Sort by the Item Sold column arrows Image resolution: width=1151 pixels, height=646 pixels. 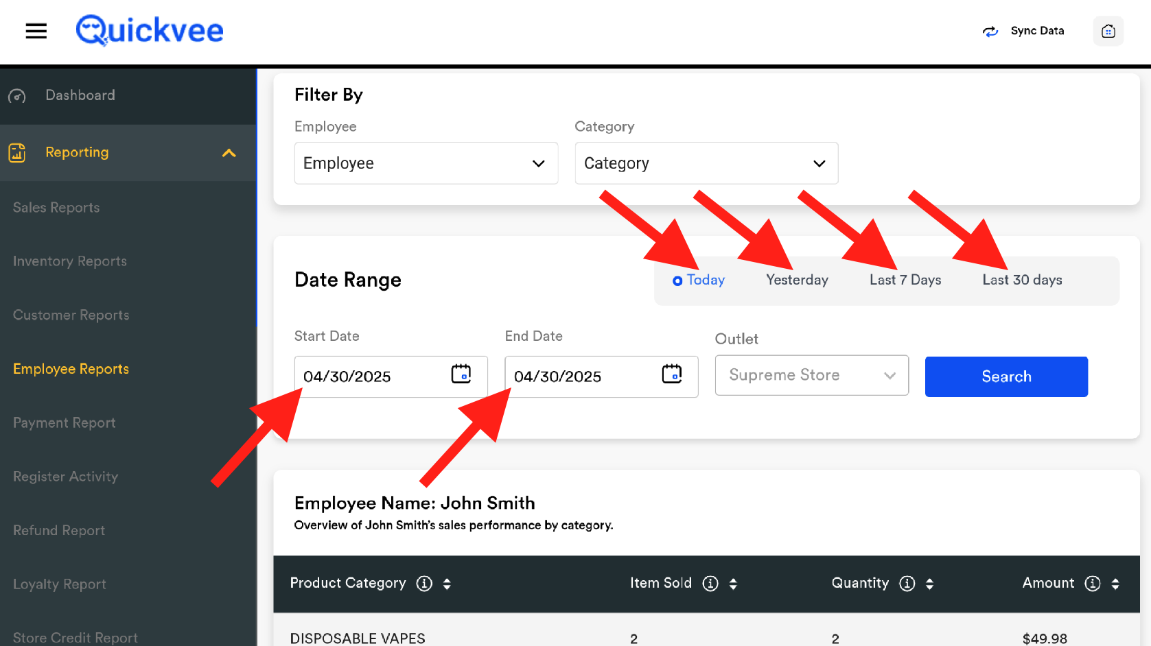click(x=733, y=584)
